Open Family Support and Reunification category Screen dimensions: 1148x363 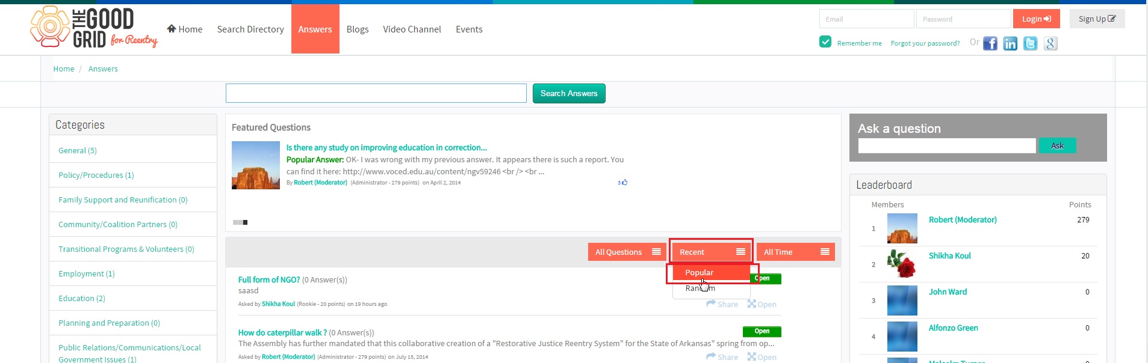[x=123, y=200]
